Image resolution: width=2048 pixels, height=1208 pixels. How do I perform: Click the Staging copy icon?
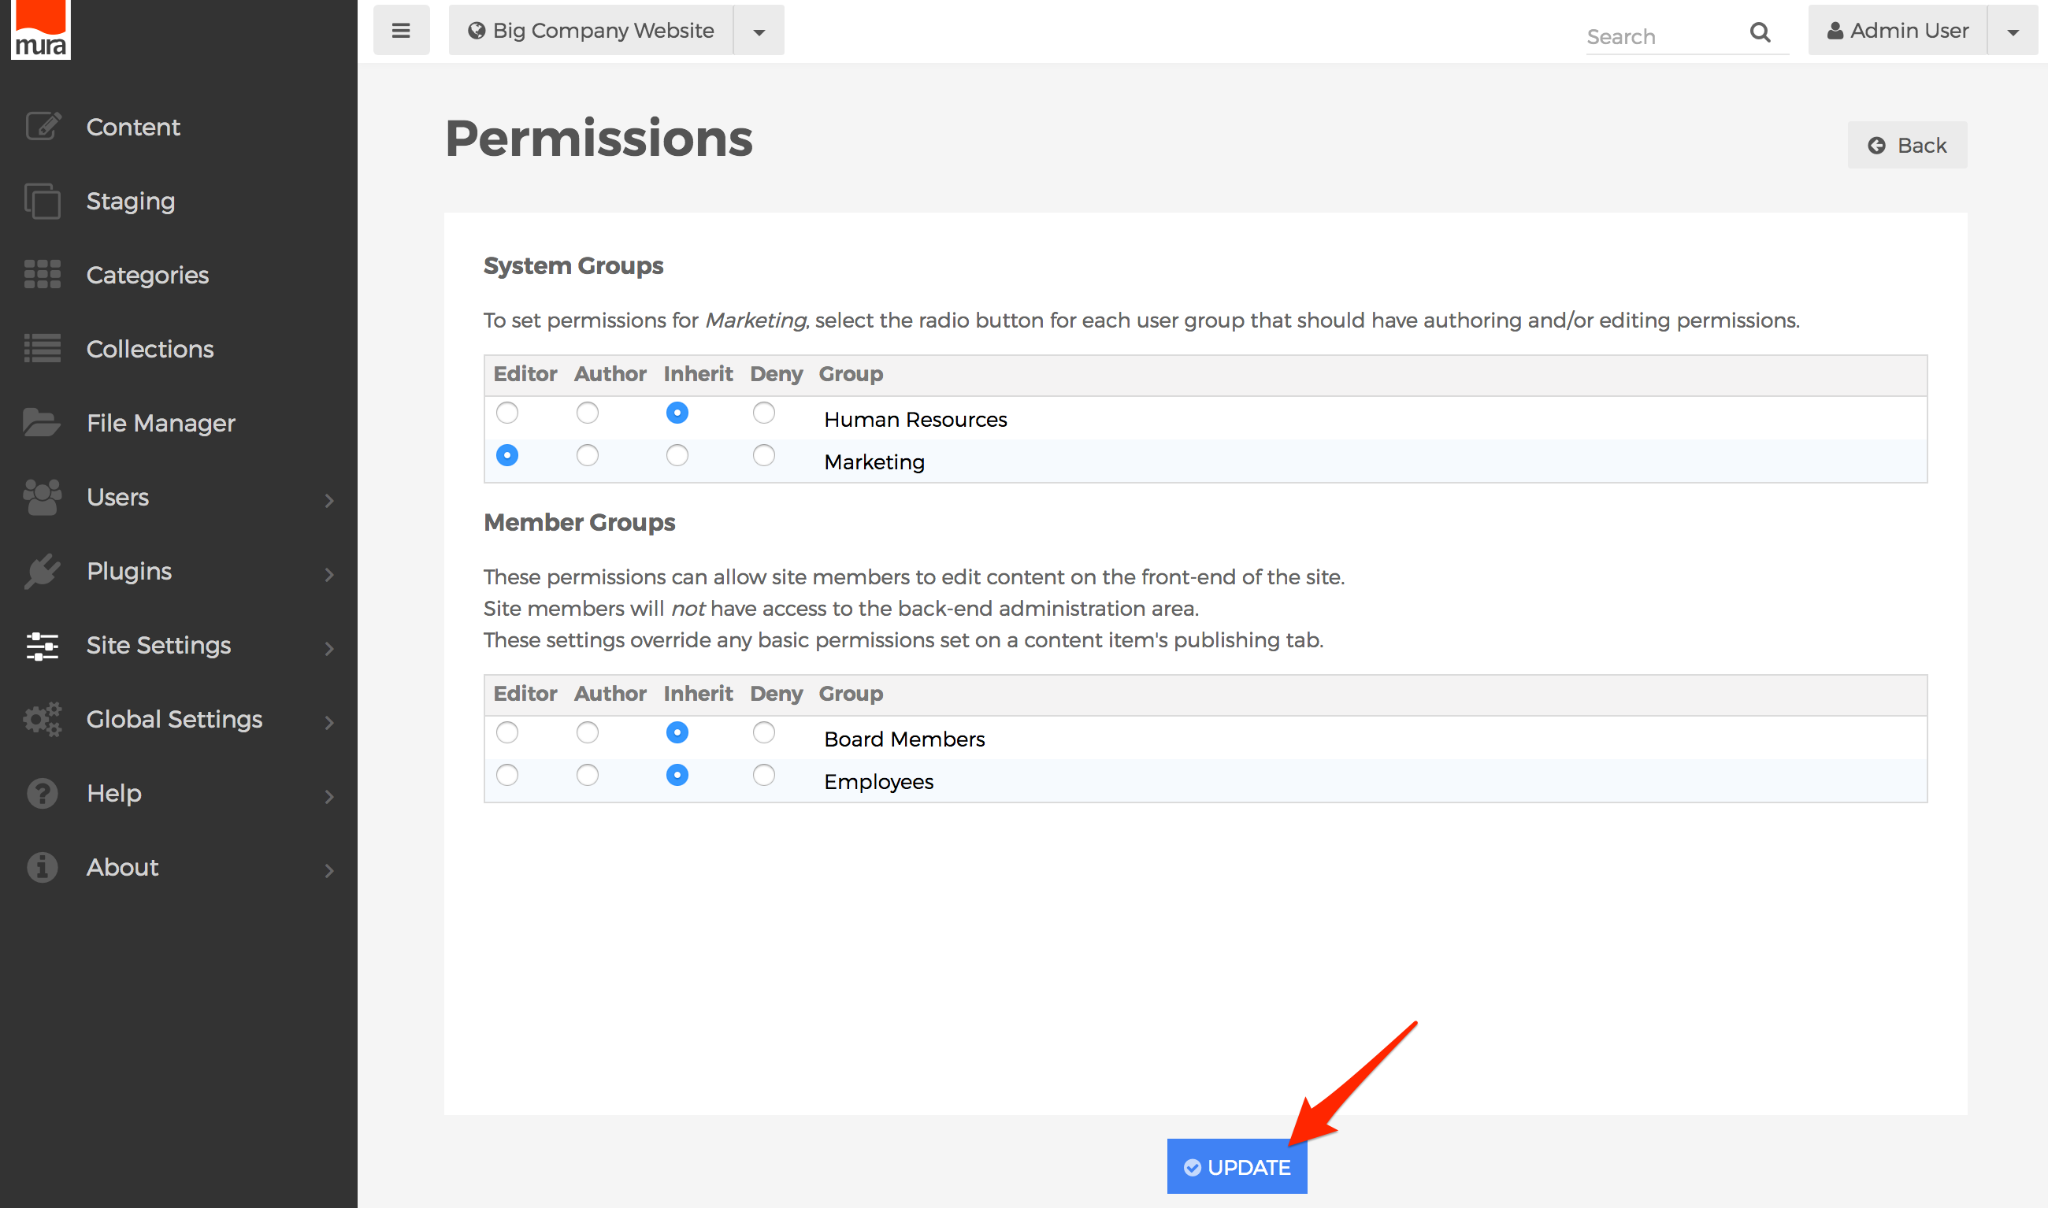coord(43,201)
